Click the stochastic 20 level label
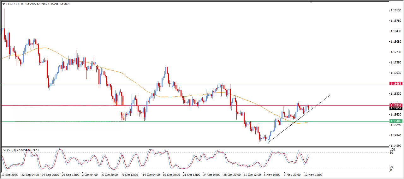The image size is (404, 179). tap(392, 166)
